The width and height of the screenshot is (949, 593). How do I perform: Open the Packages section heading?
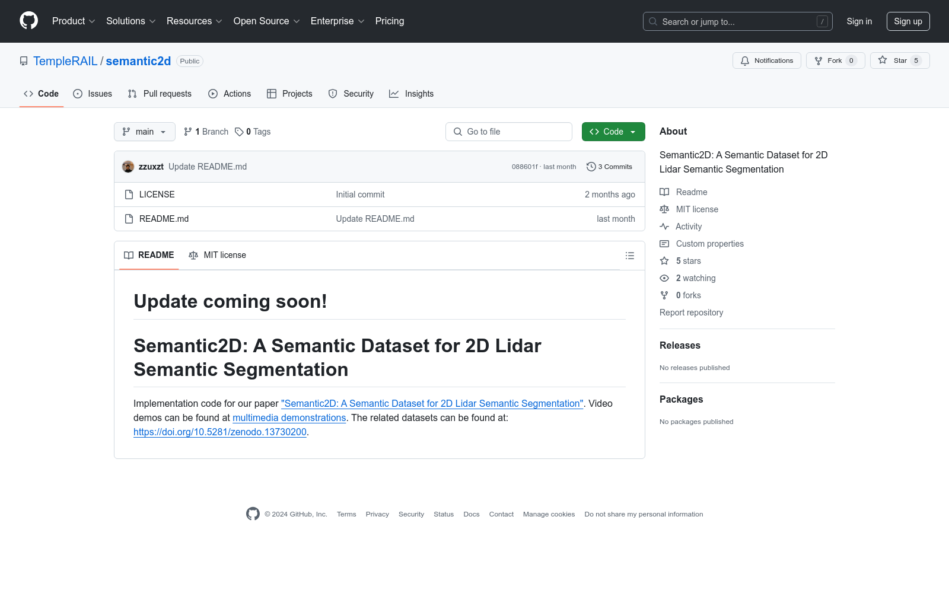681,400
